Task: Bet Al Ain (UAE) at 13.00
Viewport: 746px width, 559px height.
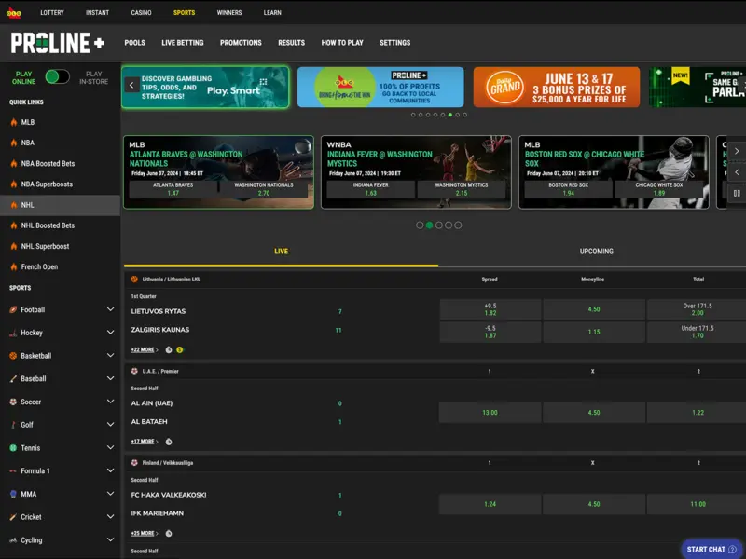Action: [x=490, y=413]
